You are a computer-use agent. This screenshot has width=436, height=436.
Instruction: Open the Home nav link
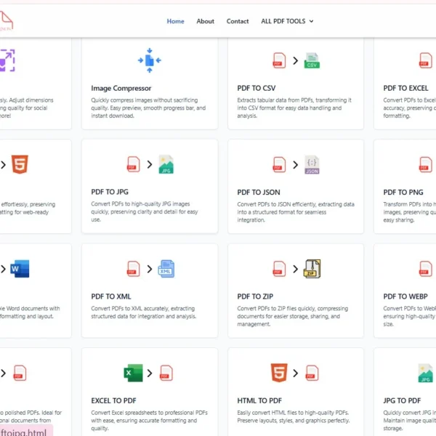175,21
